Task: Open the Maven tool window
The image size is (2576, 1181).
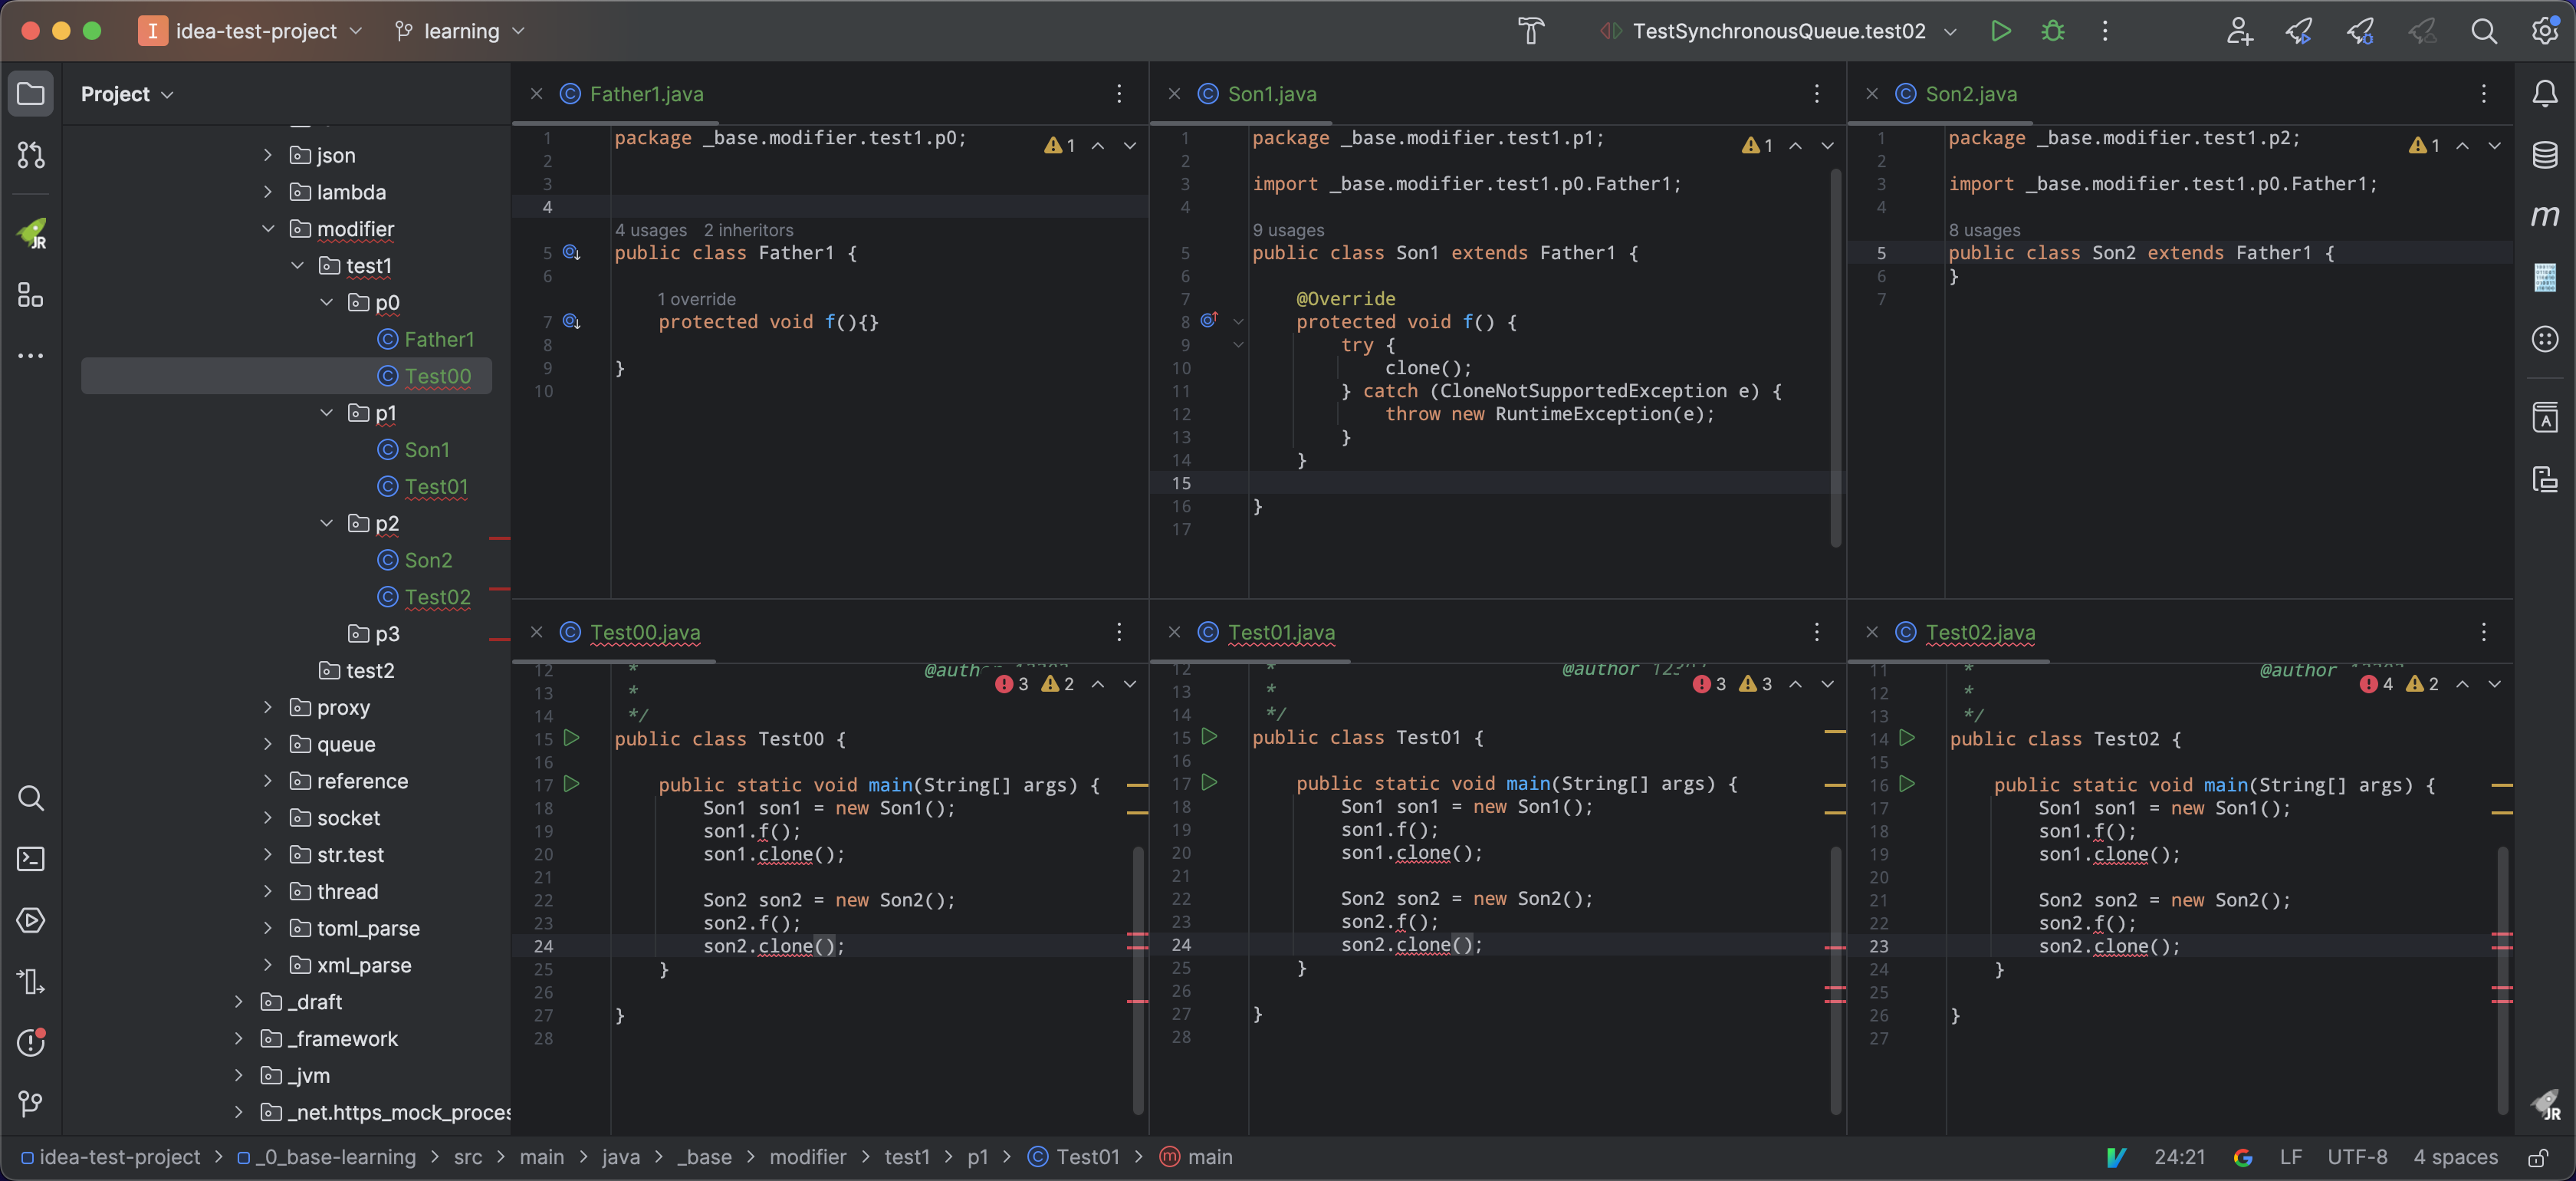Action: coord(2544,215)
